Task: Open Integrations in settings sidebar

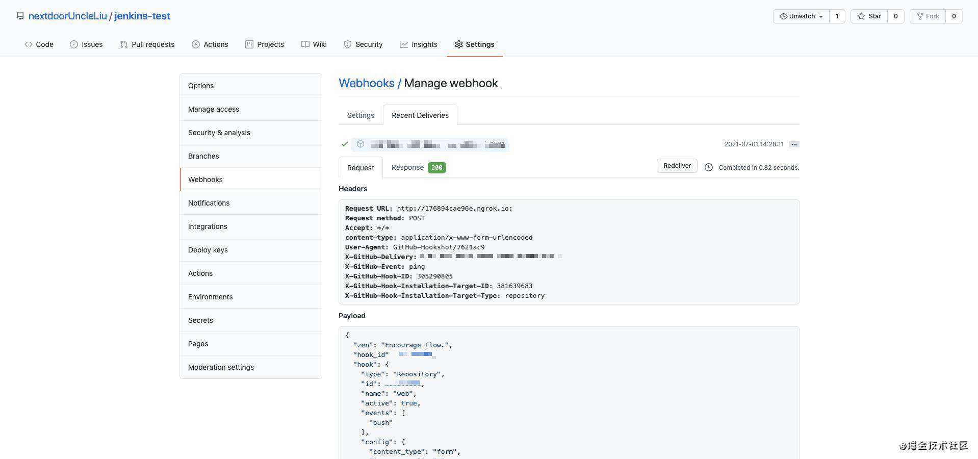Action: pos(251,226)
